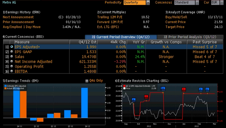The width and height of the screenshot is (226, 128).
Task: Click the Past Surprise column header
Action: 205,42
